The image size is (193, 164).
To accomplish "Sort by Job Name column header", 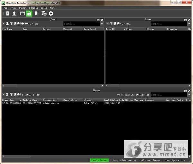I will tap(7, 29).
